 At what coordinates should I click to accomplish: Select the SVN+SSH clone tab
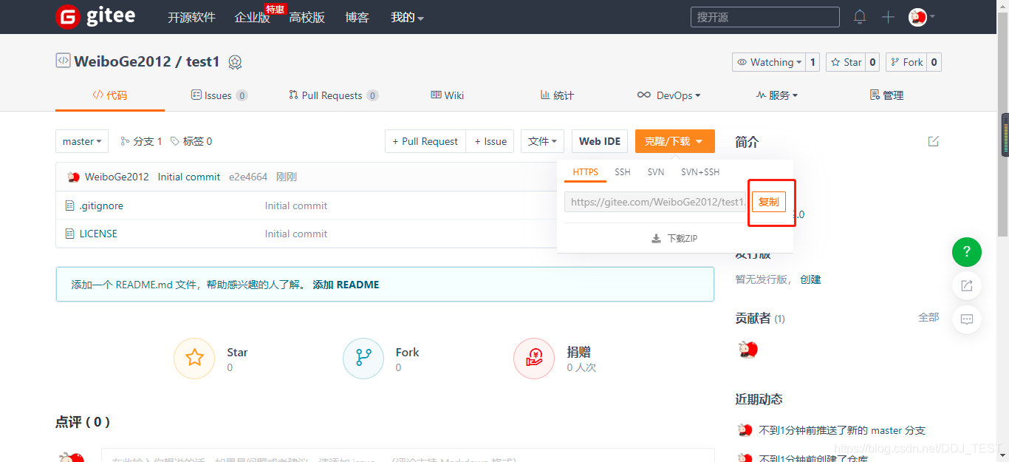click(700, 172)
